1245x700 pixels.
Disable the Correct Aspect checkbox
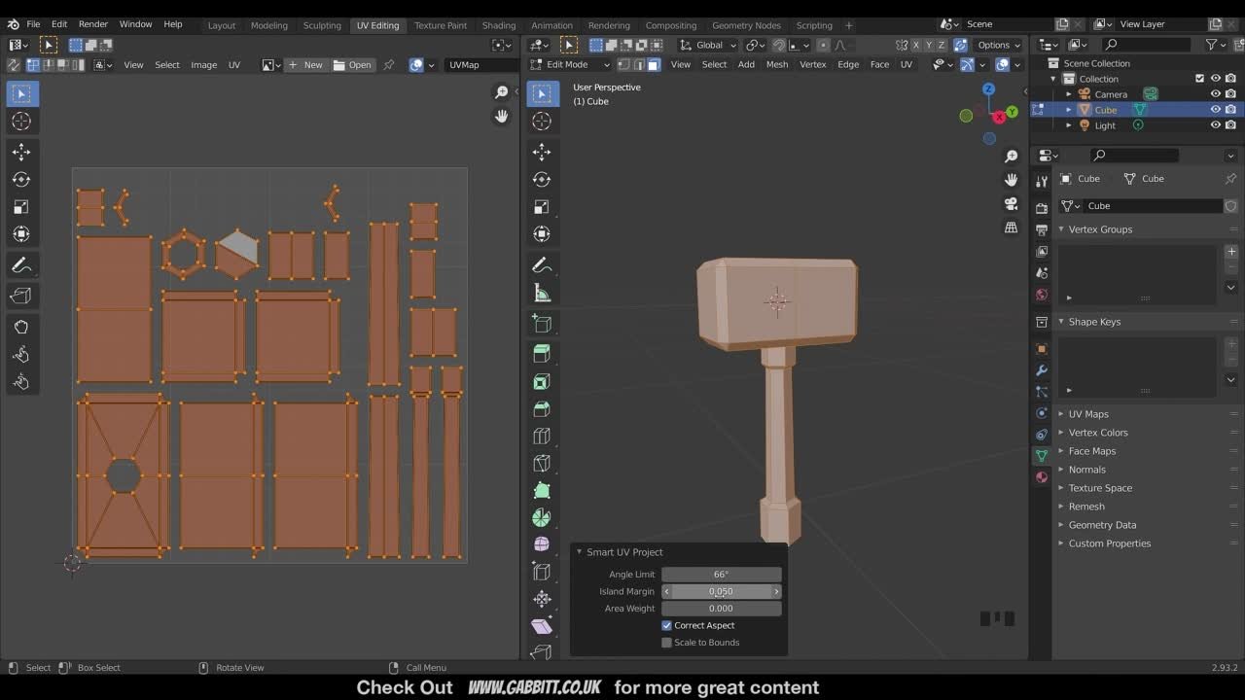(x=667, y=625)
